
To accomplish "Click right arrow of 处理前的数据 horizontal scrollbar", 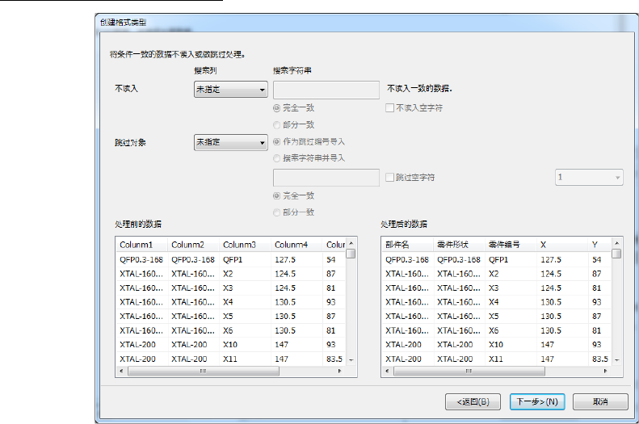I will [339, 371].
